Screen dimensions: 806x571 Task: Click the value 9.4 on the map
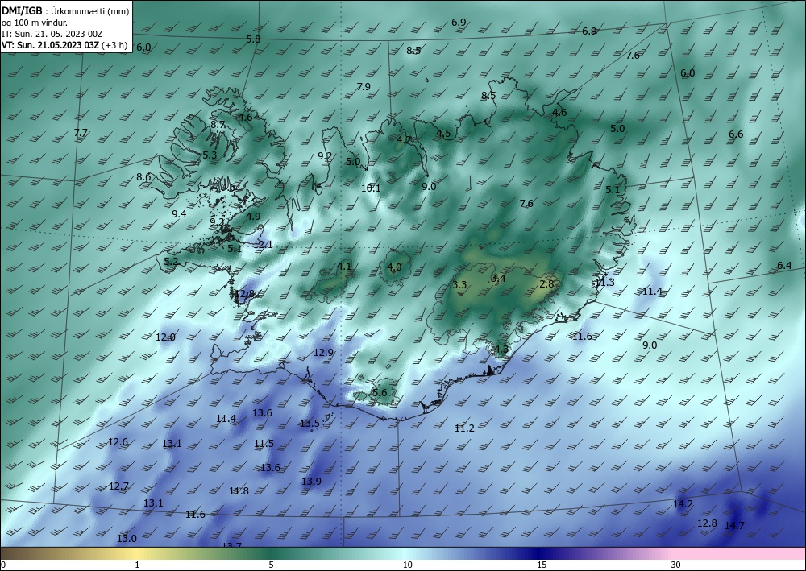[x=179, y=213]
